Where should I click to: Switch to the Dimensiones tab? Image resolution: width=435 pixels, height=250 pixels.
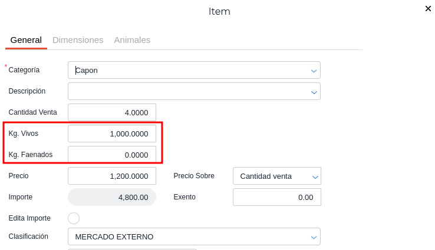pos(78,40)
